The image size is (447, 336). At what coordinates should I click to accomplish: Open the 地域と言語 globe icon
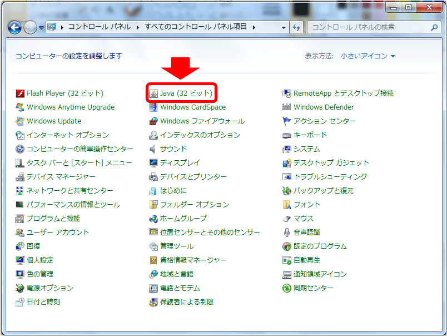(x=153, y=274)
